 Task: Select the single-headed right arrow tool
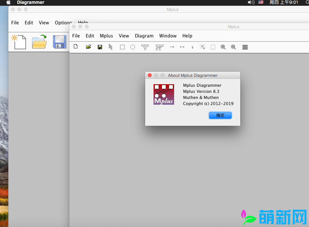[x=172, y=47]
